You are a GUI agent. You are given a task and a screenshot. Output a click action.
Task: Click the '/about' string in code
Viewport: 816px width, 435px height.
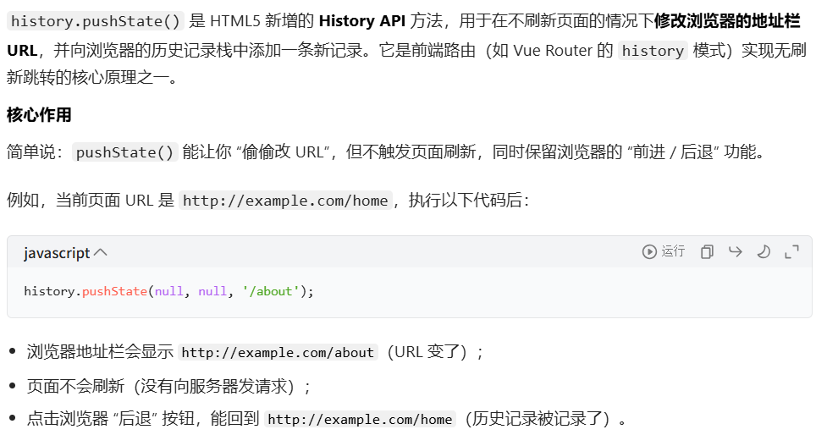(270, 291)
